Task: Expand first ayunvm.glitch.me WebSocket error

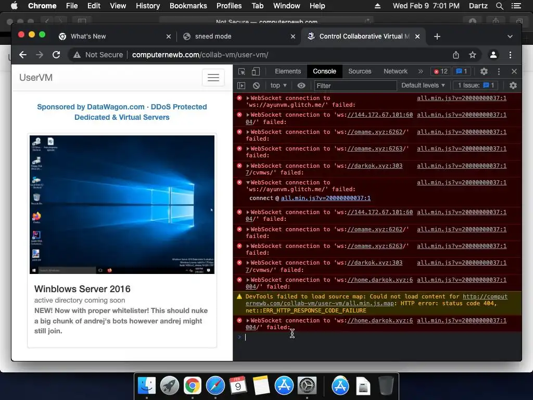Action: (x=248, y=98)
